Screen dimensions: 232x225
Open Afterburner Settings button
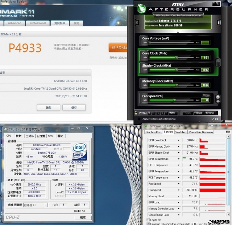tap(210, 113)
